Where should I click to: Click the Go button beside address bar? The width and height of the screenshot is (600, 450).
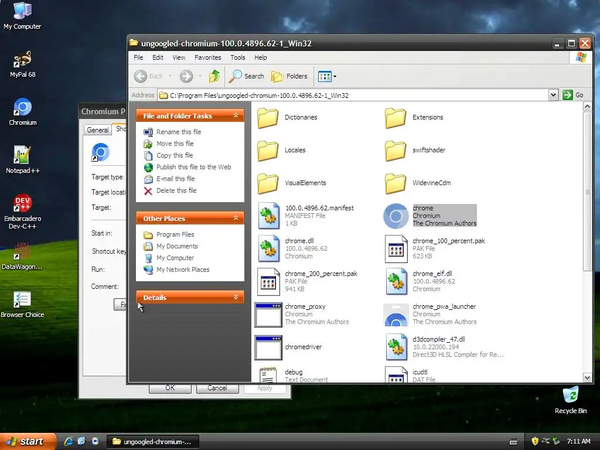(x=573, y=95)
